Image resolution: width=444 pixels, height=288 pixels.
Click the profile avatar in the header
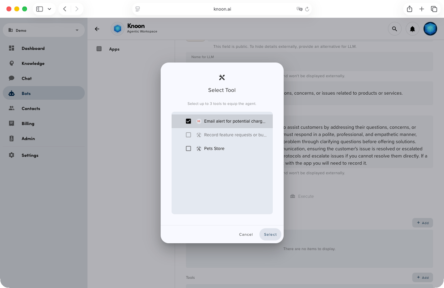430,28
